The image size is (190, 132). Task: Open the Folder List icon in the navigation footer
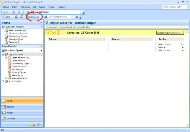(34, 124)
